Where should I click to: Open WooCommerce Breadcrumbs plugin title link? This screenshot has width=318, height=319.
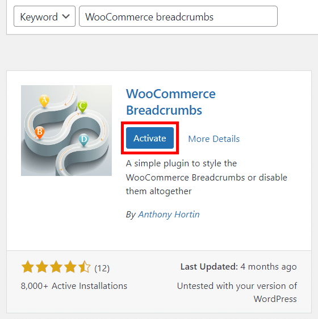[170, 102]
